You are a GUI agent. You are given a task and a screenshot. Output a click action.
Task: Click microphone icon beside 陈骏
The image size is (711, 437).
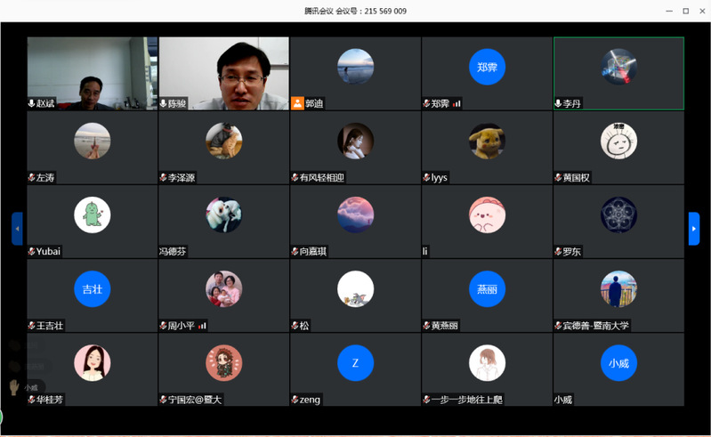click(164, 103)
